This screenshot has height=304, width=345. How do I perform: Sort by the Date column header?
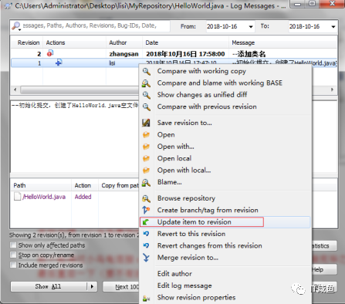(x=185, y=42)
